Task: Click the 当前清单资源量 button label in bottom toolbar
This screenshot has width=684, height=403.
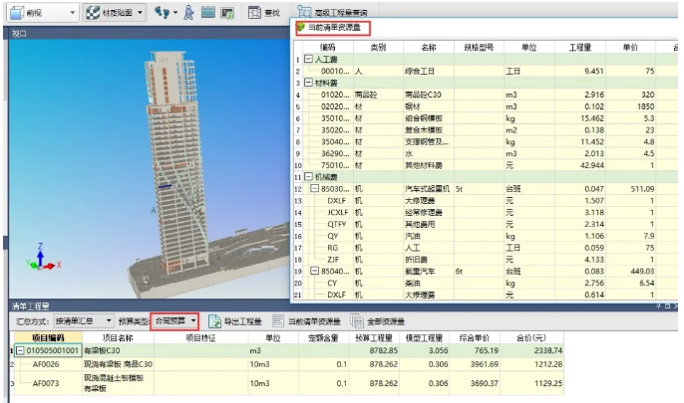Action: click(314, 321)
